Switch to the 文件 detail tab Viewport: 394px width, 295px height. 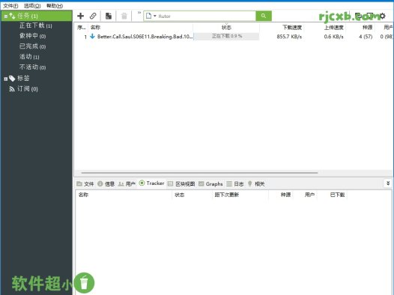pyautogui.click(x=85, y=183)
